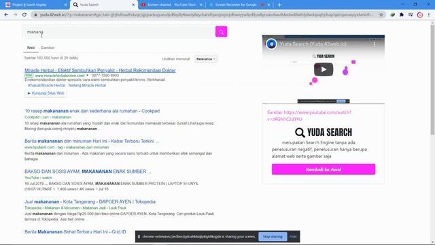
Task: Click the video title Yuda Search
Action: [313, 44]
